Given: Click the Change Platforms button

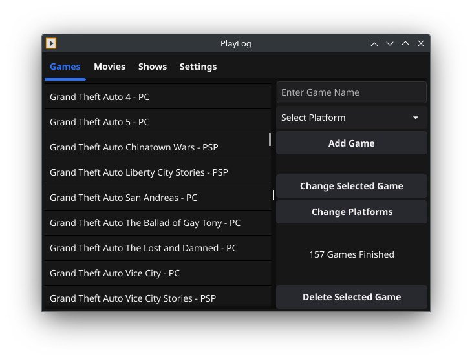Looking at the screenshot, I should (352, 212).
